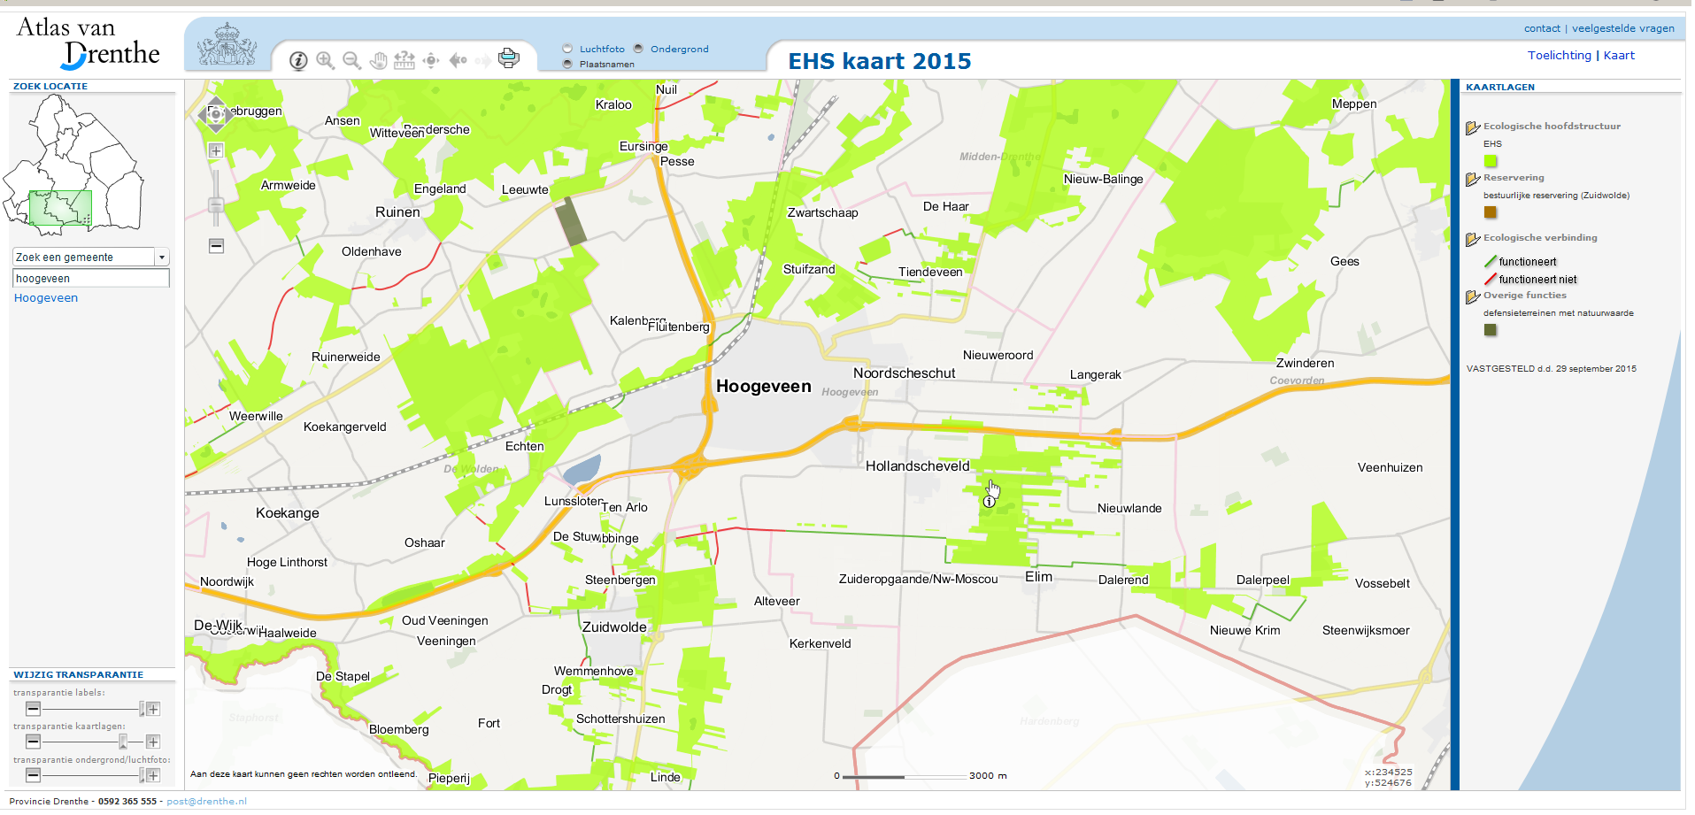Select the pan hand tool
This screenshot has width=1695, height=815.
click(378, 60)
